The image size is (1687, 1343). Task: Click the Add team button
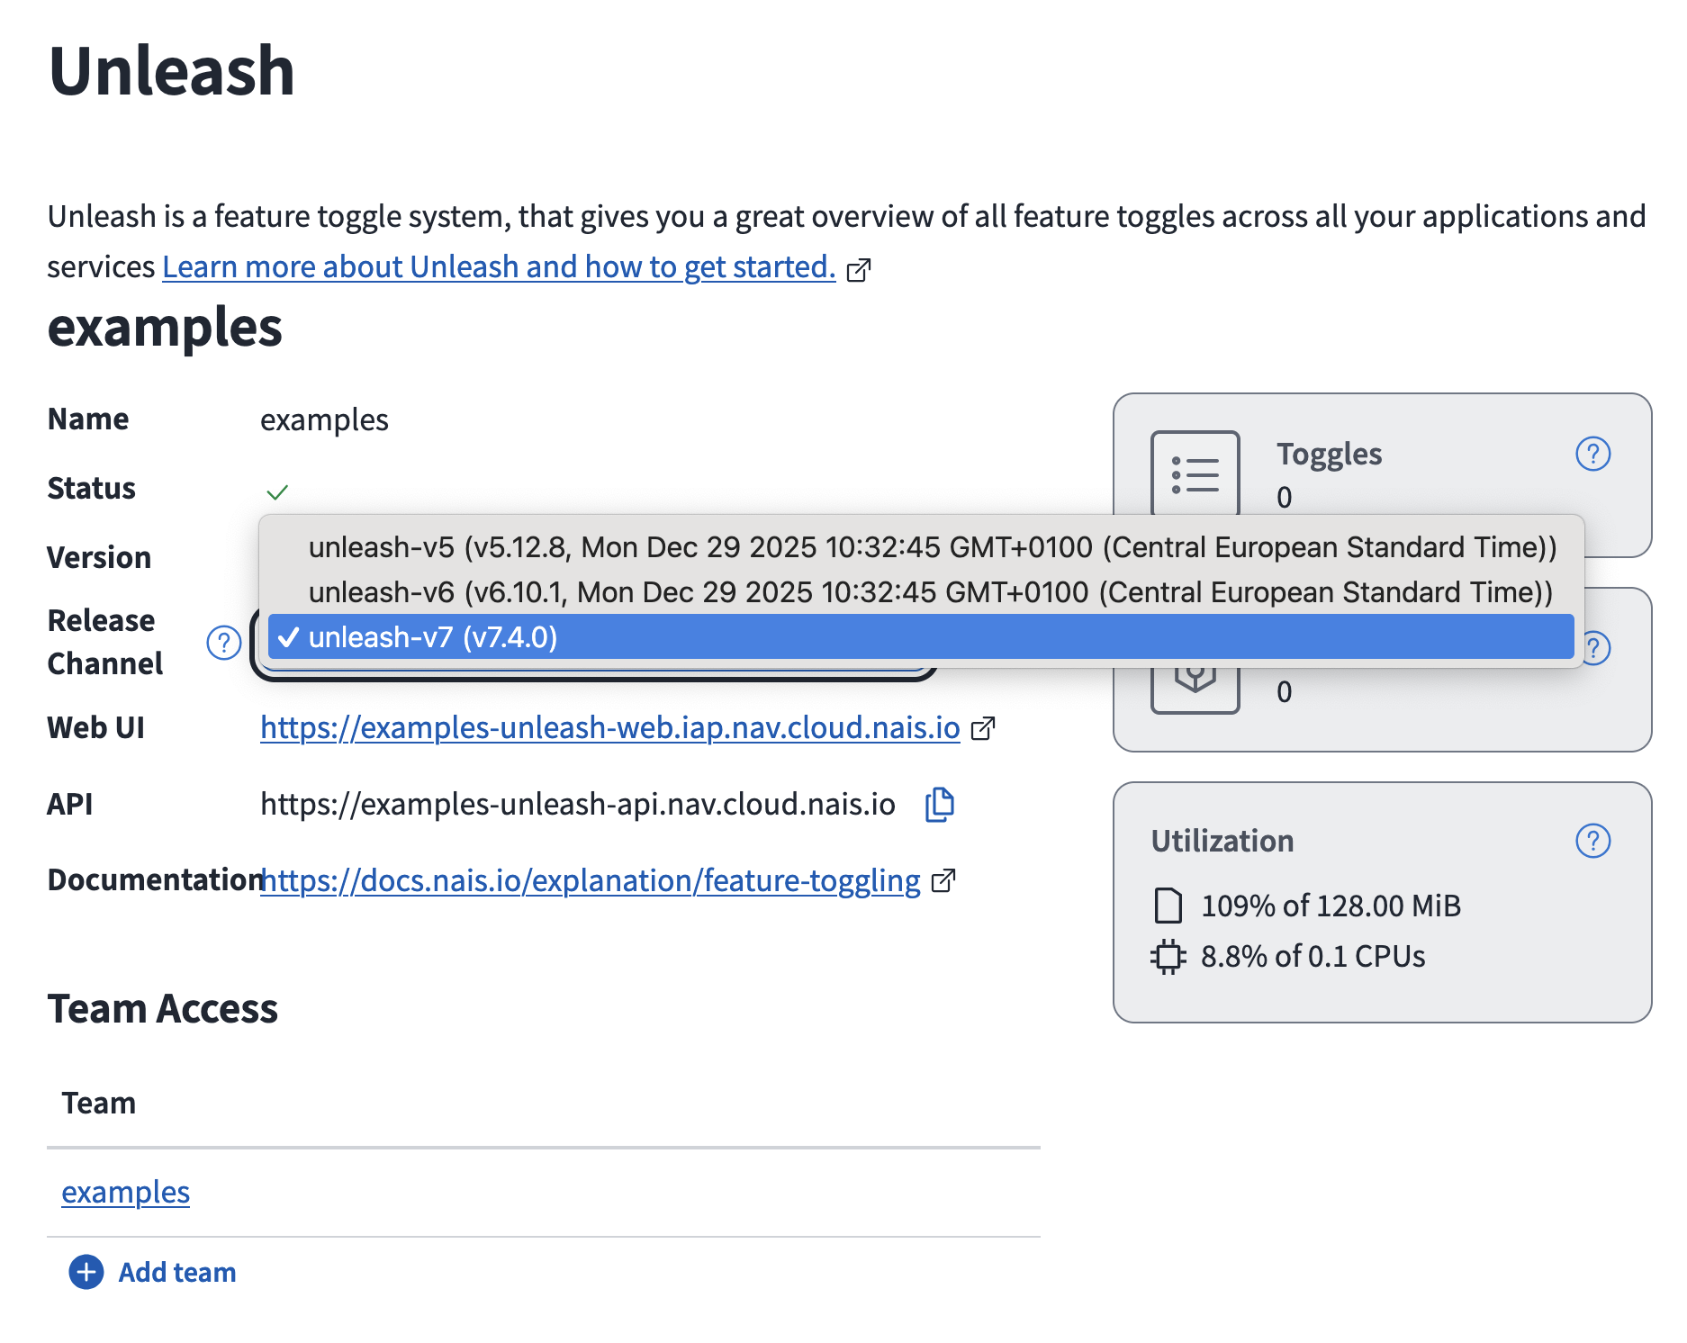coord(151,1273)
